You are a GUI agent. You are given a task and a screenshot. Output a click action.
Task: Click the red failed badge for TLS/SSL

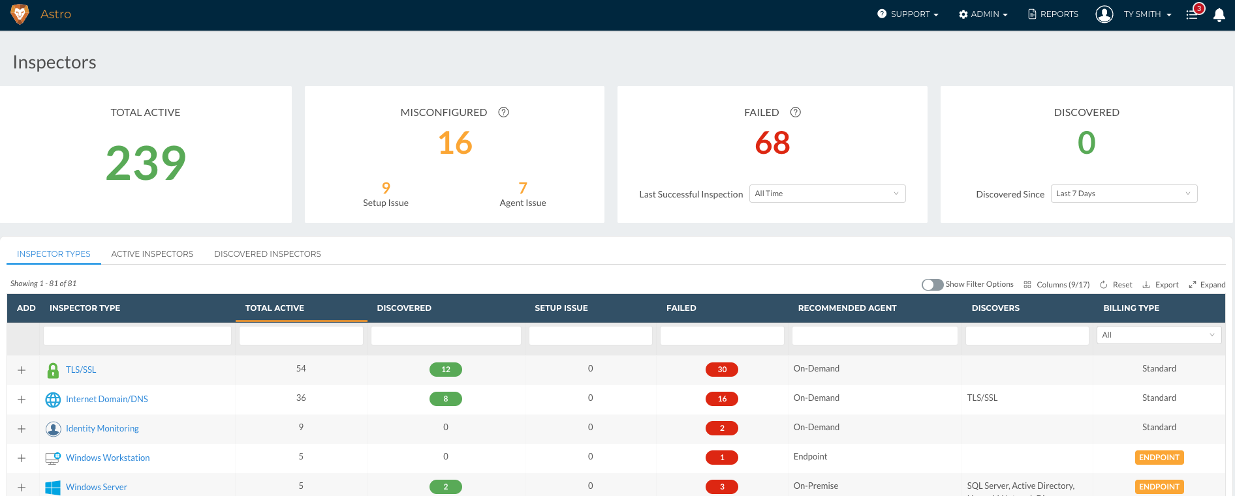coord(721,370)
